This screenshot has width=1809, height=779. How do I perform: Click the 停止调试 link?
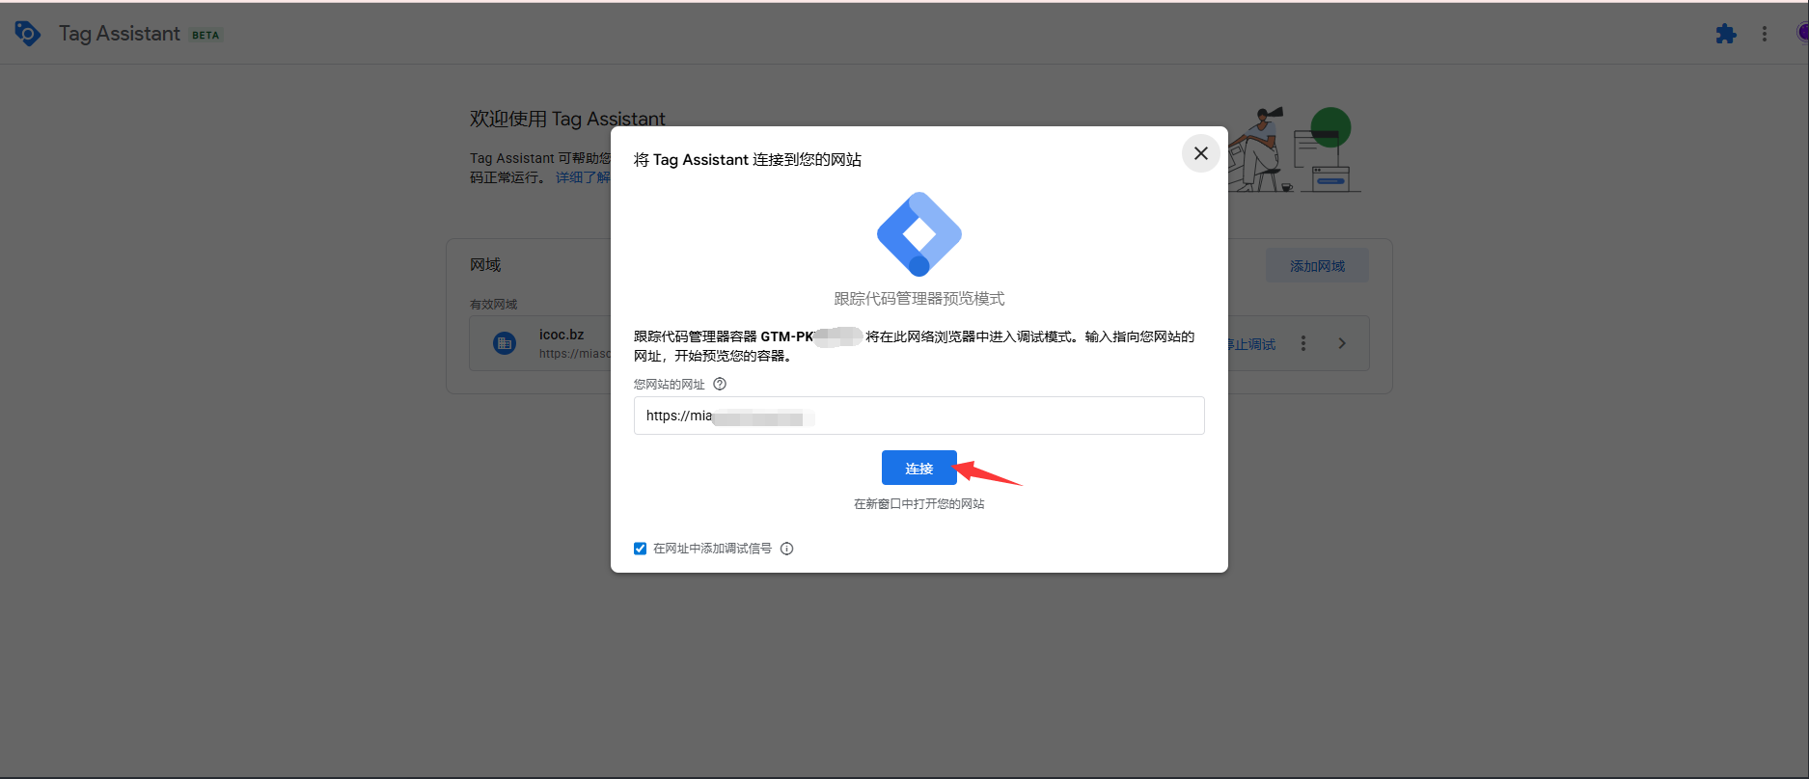pos(1252,344)
